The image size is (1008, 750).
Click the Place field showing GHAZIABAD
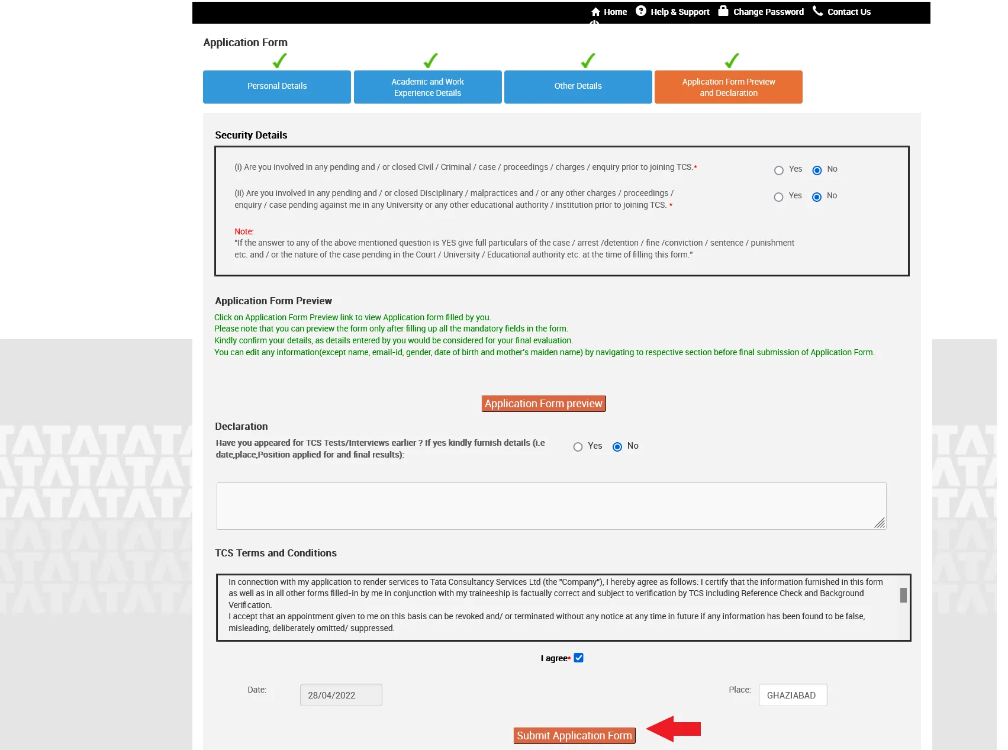click(x=793, y=695)
